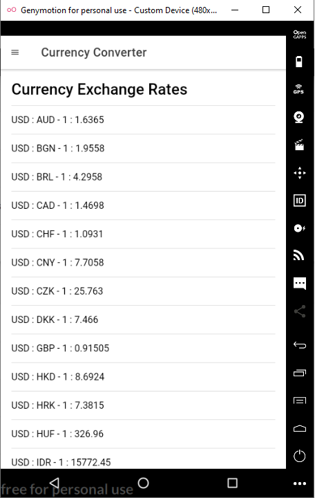The image size is (315, 498).
Task: Open the remote control arrows widget
Action: click(x=299, y=173)
